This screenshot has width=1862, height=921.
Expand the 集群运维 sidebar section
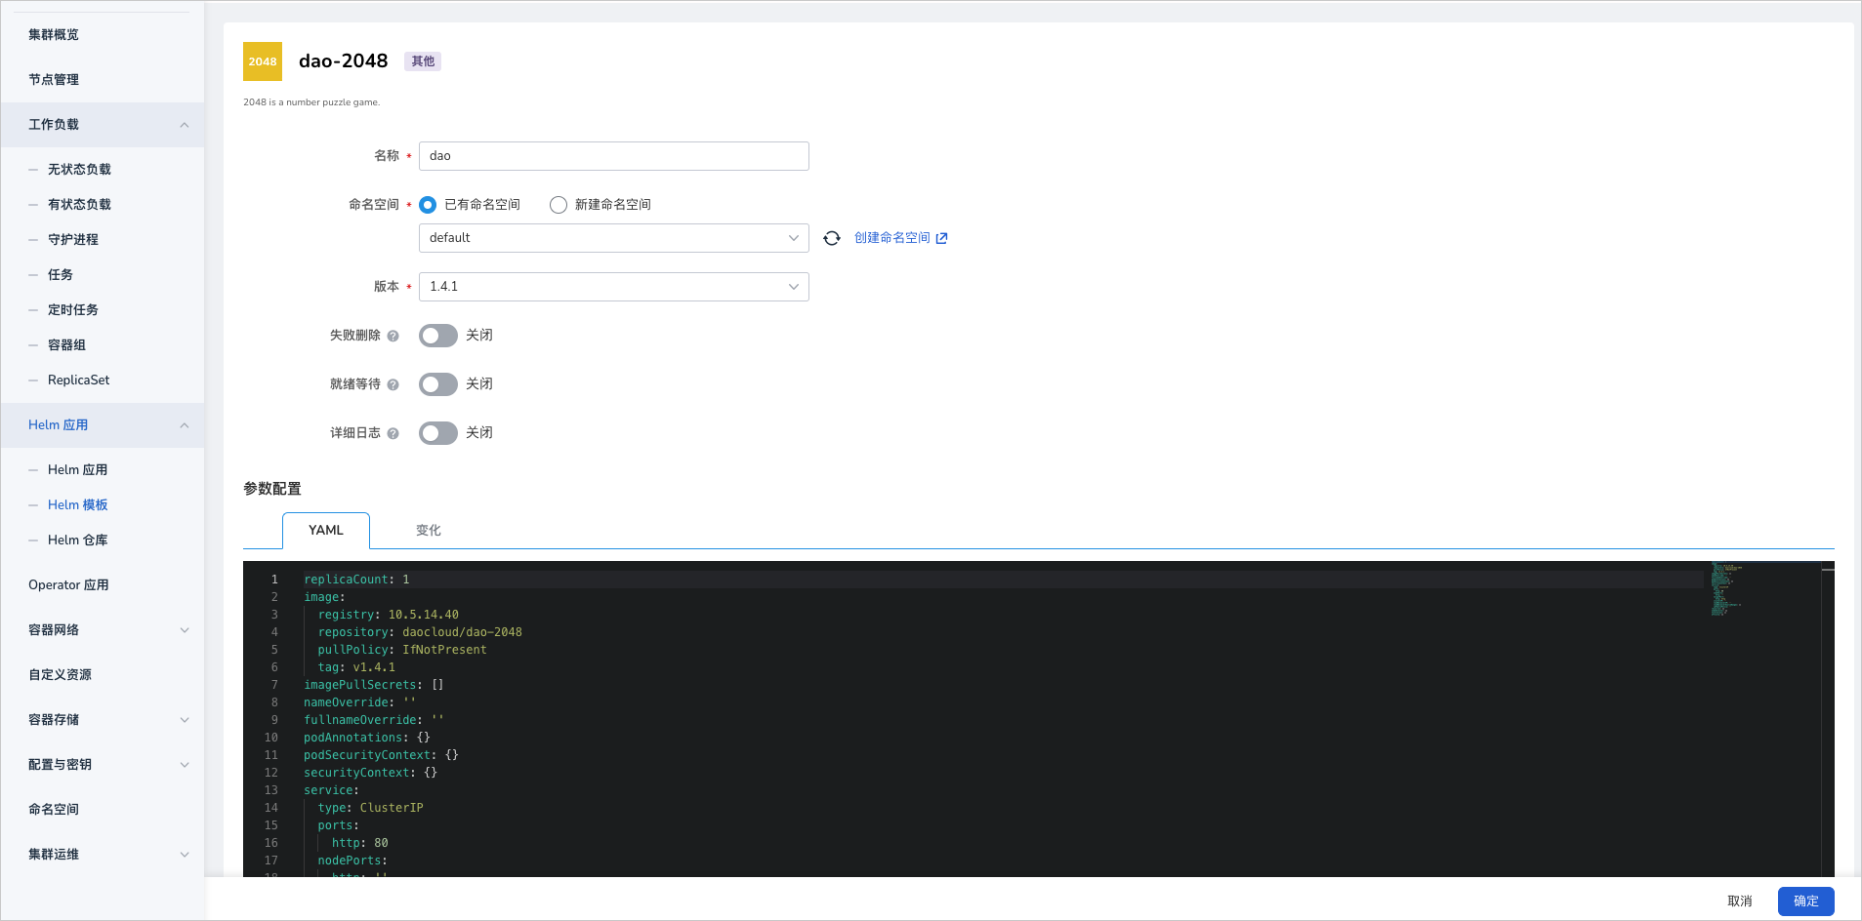pyautogui.click(x=103, y=855)
